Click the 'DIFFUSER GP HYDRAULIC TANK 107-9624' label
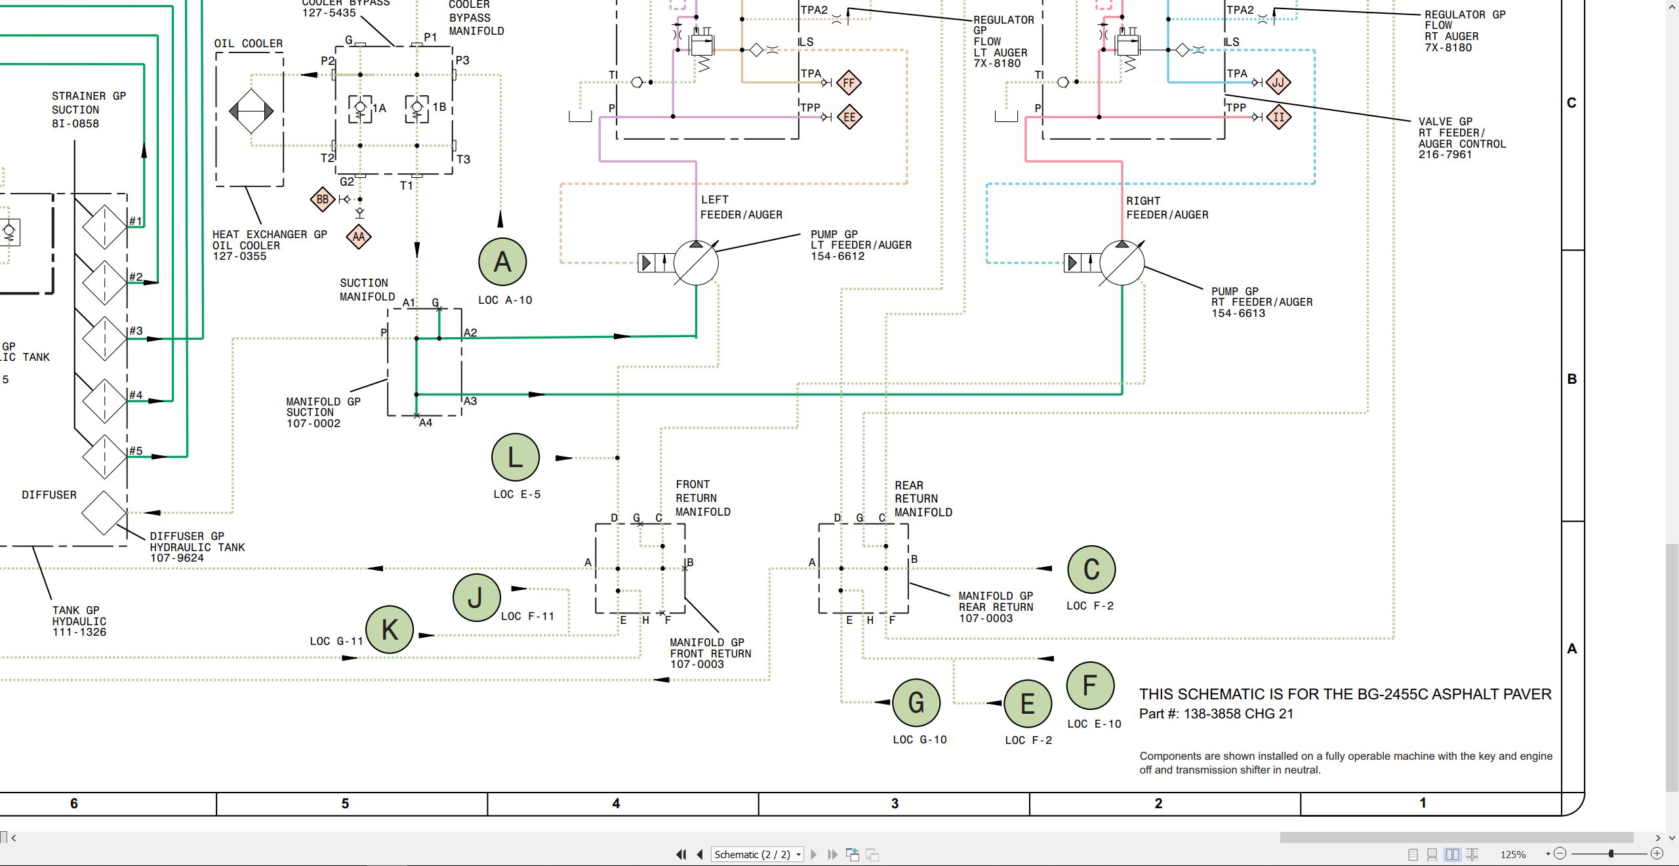 click(197, 547)
